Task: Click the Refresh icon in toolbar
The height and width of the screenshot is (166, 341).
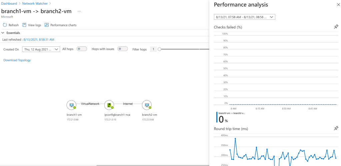Action: click(5, 25)
